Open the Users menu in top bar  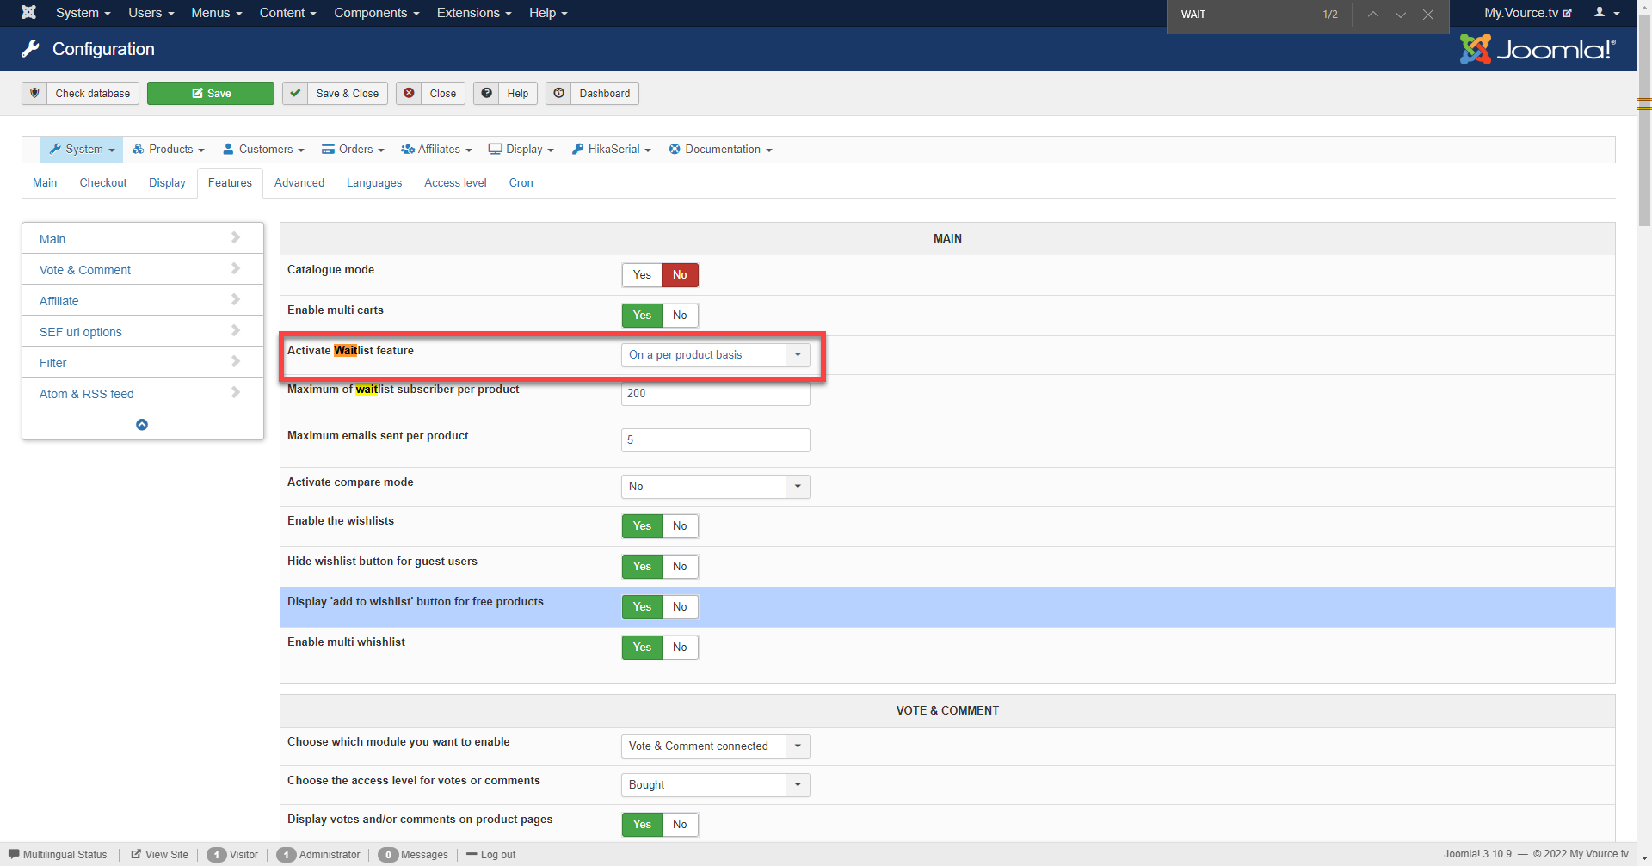(151, 13)
